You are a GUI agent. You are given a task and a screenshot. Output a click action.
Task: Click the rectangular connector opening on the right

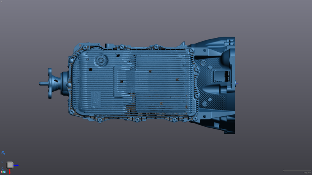223,76
